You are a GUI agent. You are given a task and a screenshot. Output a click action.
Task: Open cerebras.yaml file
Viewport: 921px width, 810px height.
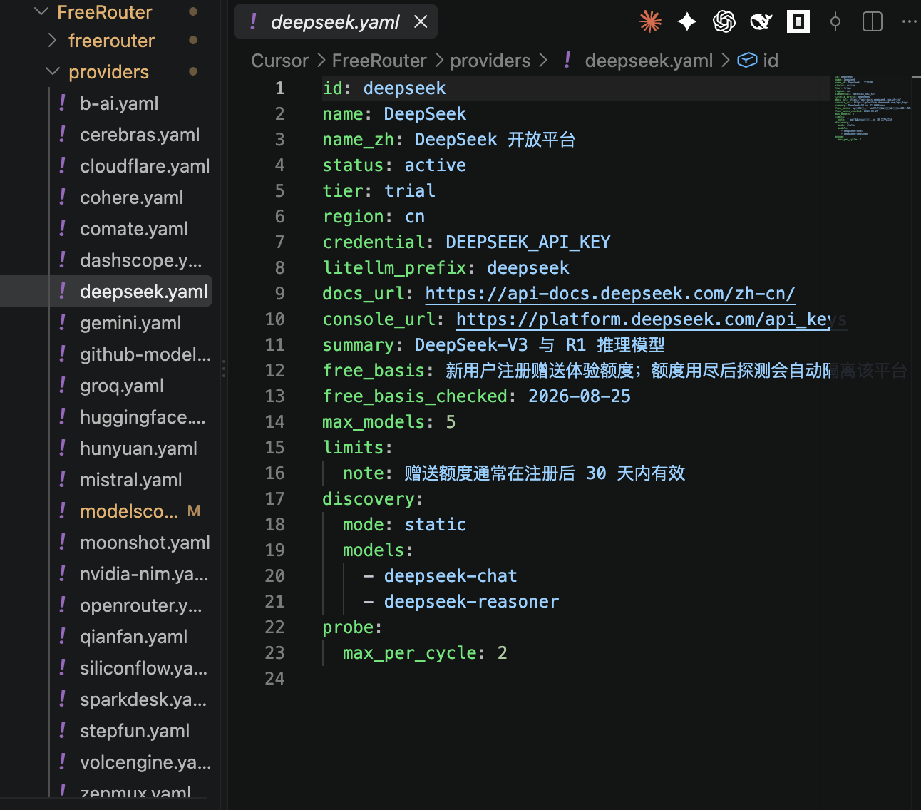click(x=140, y=135)
